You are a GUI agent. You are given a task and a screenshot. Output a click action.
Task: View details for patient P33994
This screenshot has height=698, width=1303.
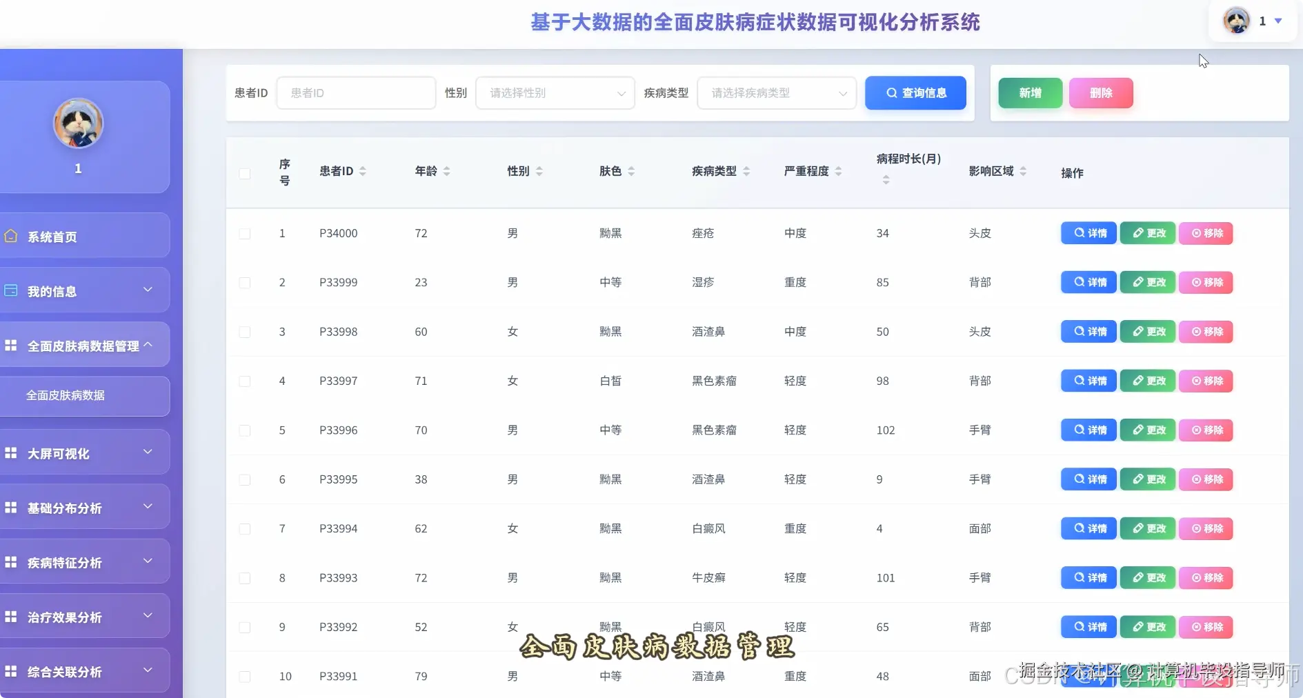pos(1088,528)
